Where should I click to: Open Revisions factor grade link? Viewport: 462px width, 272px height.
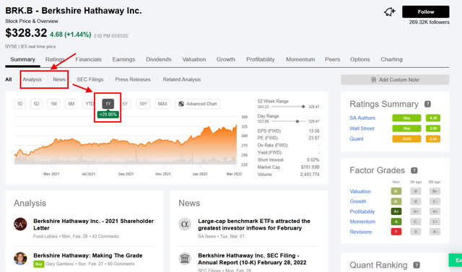point(361,232)
